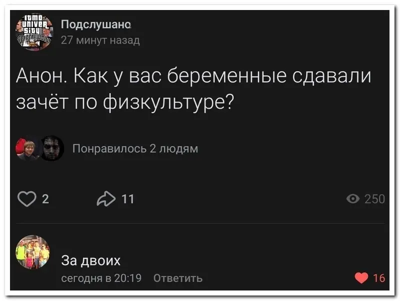Click the share count '11'
The image size is (400, 301).
pyautogui.click(x=128, y=199)
